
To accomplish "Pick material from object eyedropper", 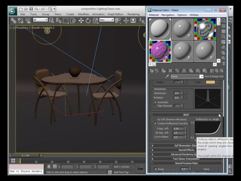I will (x=167, y=76).
